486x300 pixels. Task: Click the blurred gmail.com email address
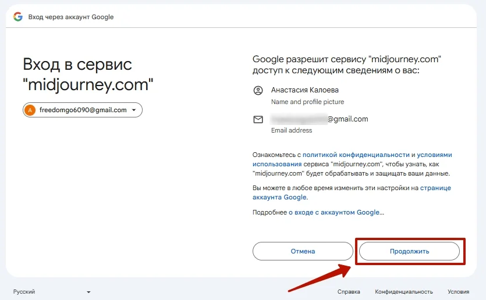point(320,119)
